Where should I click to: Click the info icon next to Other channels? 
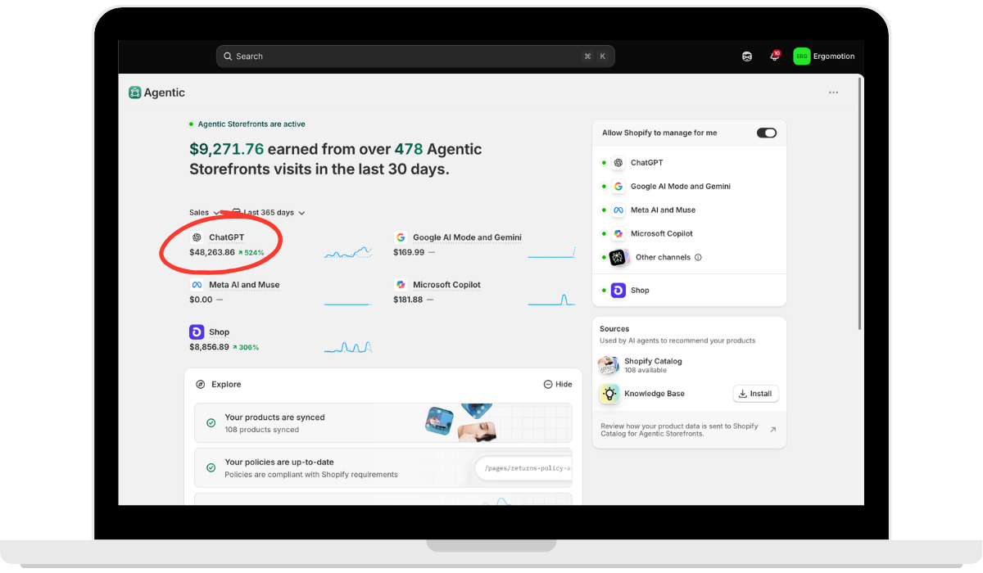tap(698, 257)
